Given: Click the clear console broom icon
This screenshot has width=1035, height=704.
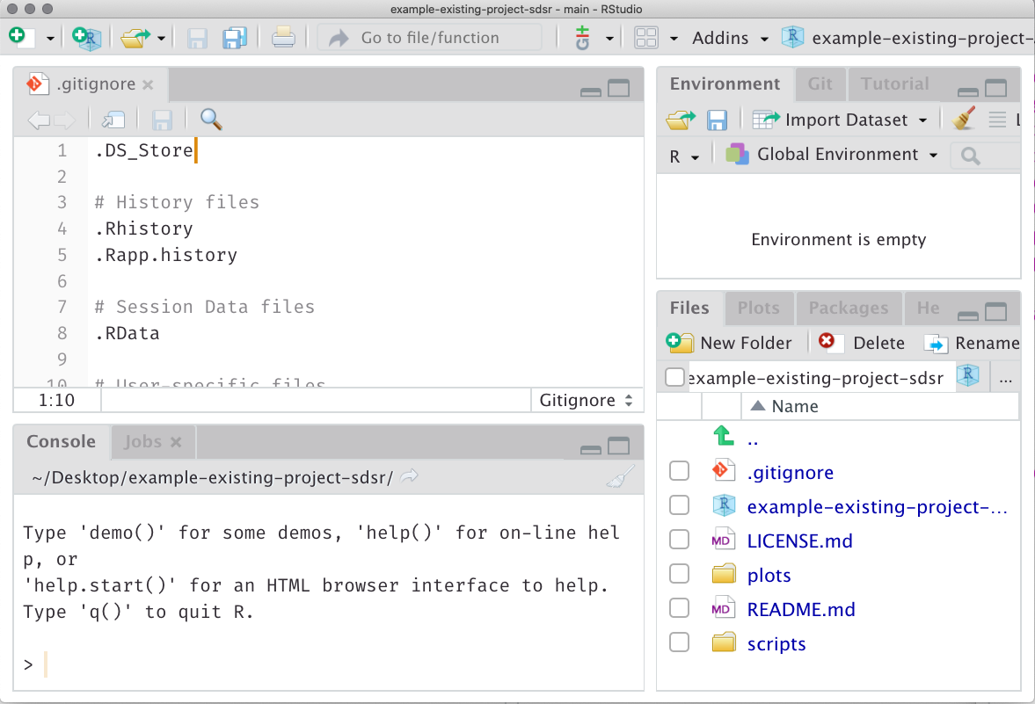Looking at the screenshot, I should tap(620, 476).
